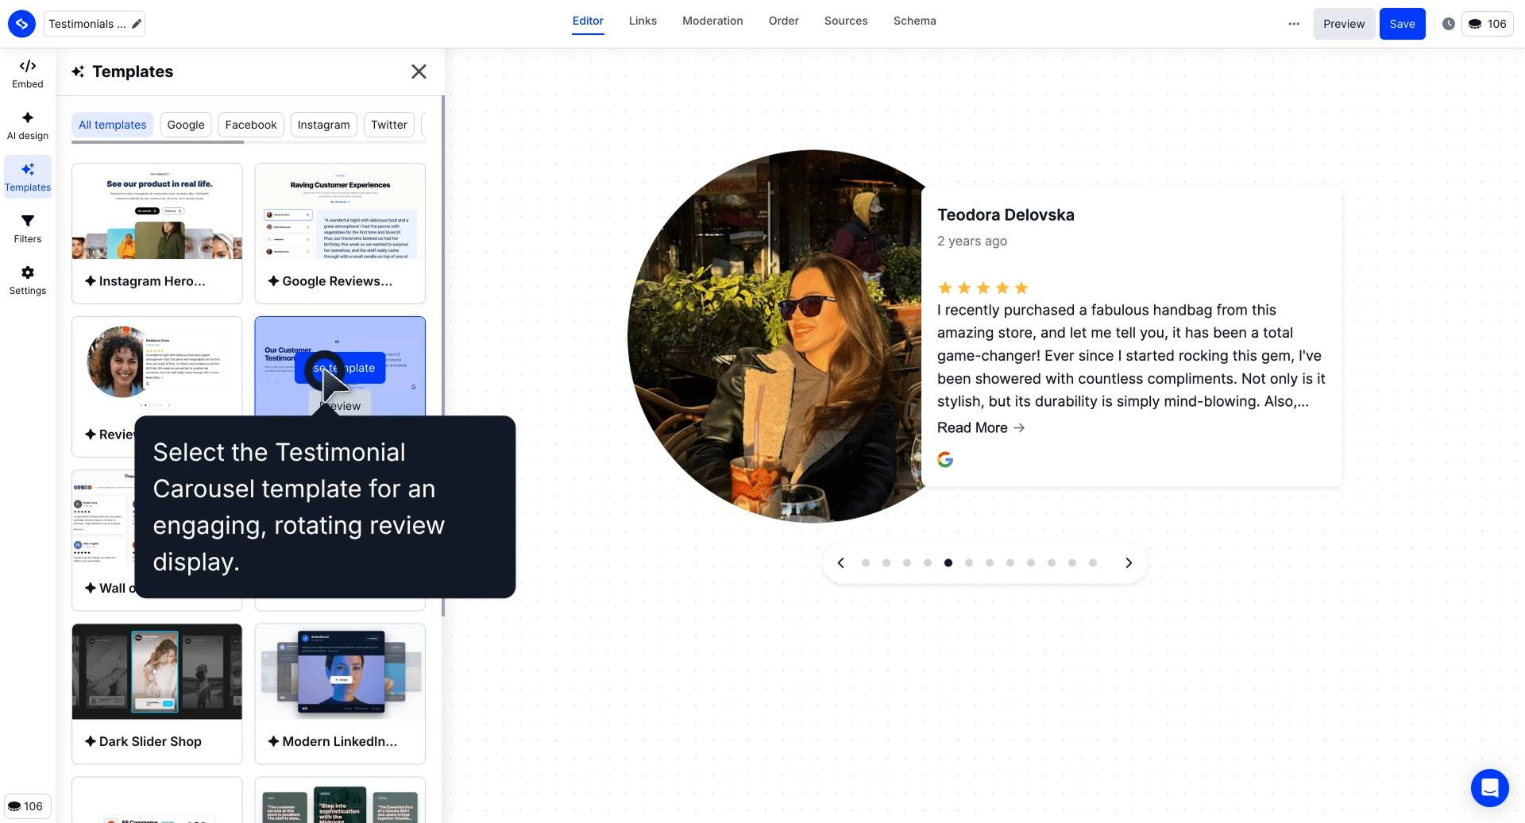The height and width of the screenshot is (823, 1525).
Task: Pick the Dark Slider Shop template
Action: click(157, 694)
